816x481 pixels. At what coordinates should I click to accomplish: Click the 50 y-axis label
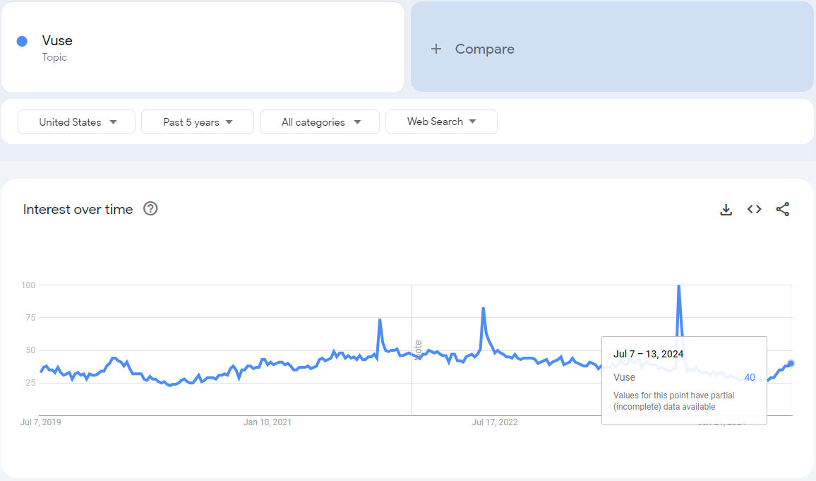tap(30, 350)
